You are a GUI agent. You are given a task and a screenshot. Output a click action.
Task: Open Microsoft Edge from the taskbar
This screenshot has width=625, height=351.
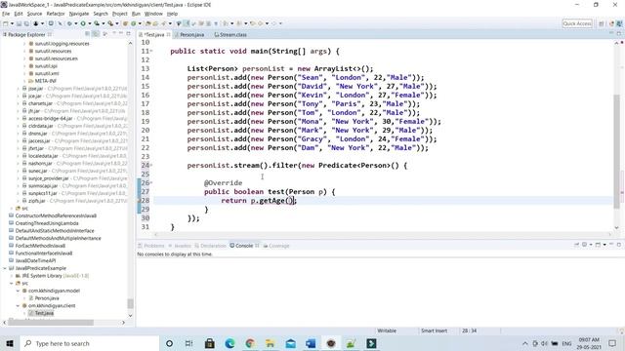pos(229,343)
